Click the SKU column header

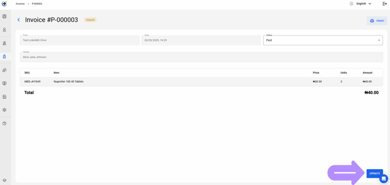[27, 73]
